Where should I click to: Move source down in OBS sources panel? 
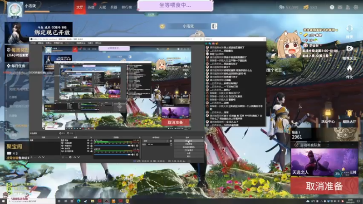(78, 157)
